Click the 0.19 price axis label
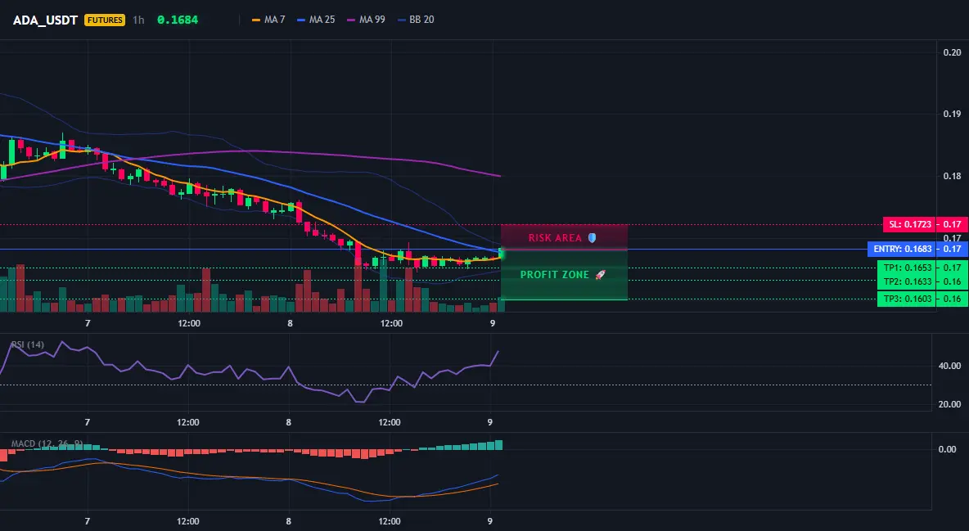Image resolution: width=969 pixels, height=531 pixels. click(x=952, y=114)
